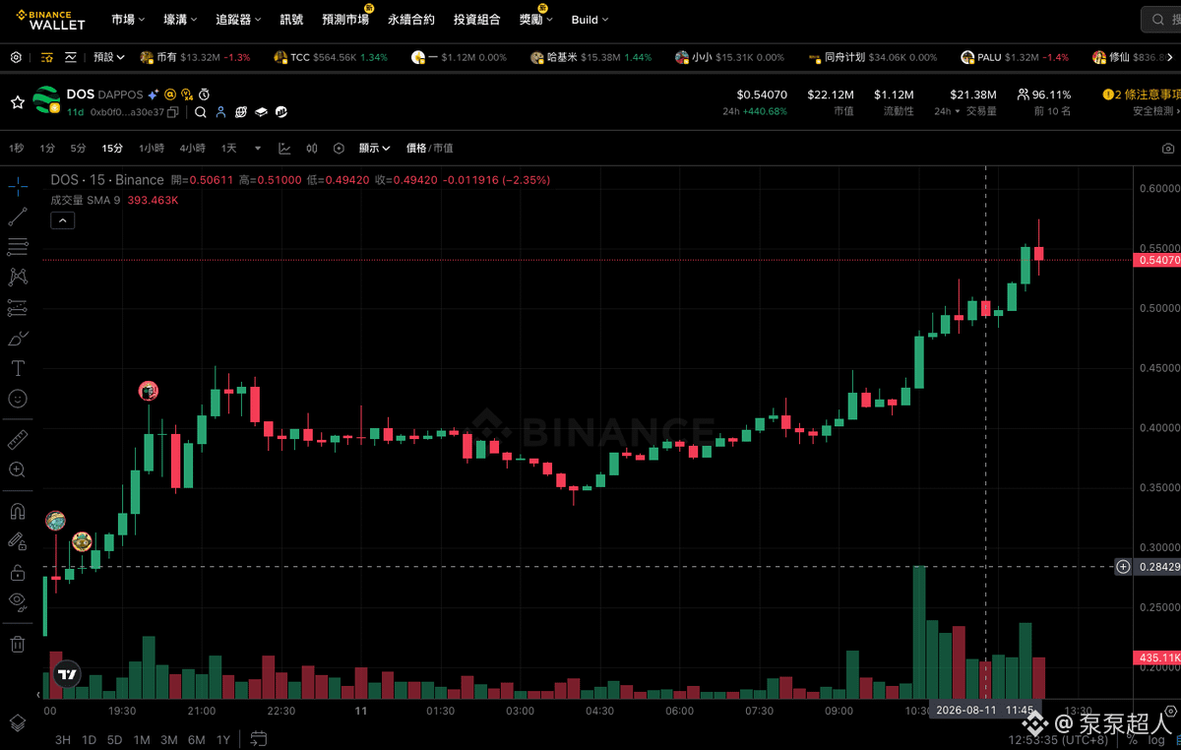Expand the Build menu
Image resolution: width=1181 pixels, height=750 pixels.
[x=590, y=20]
